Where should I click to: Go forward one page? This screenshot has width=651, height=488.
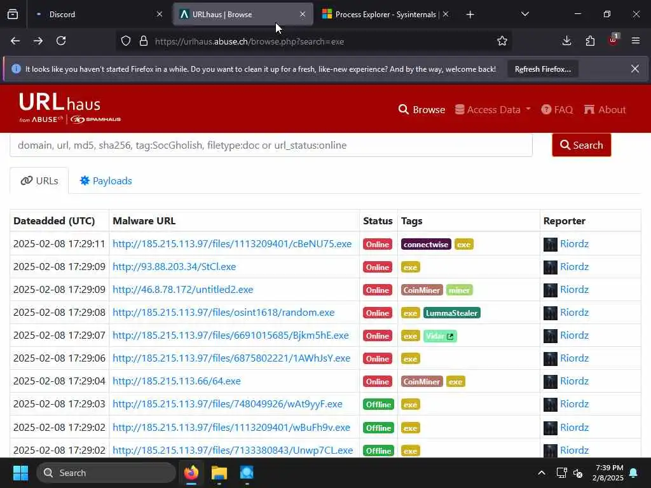[x=38, y=41]
